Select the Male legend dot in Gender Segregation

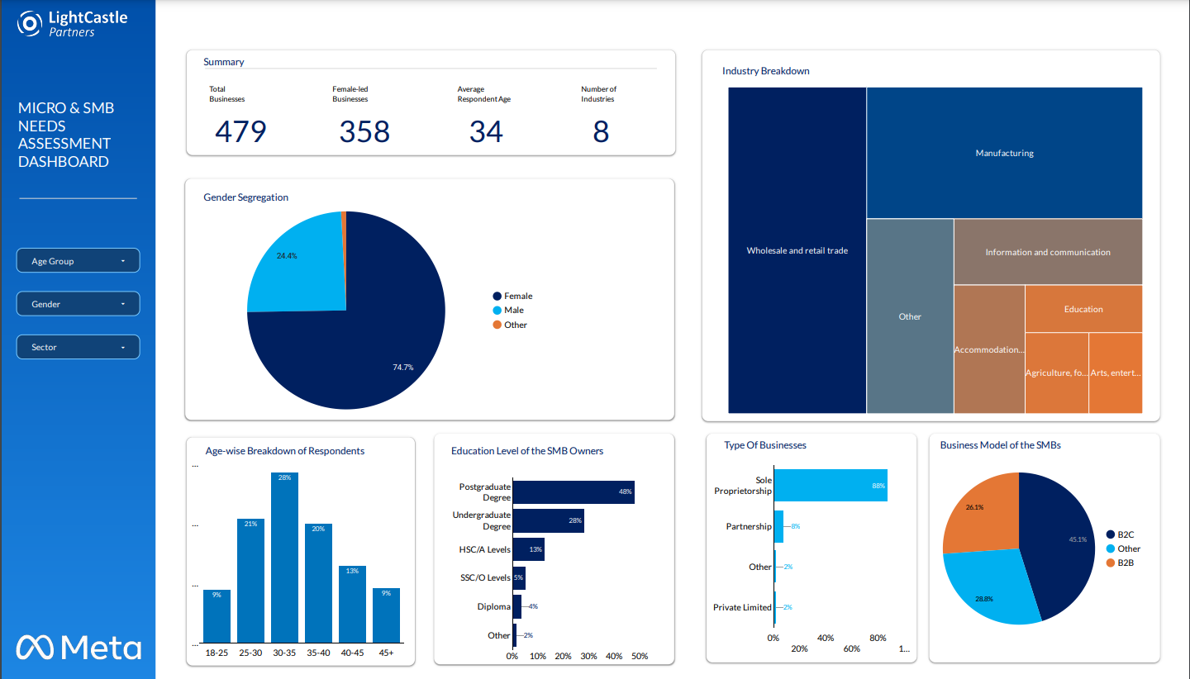tap(497, 311)
